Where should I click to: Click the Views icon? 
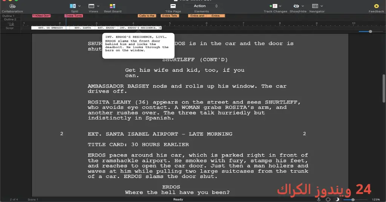coord(91,6)
